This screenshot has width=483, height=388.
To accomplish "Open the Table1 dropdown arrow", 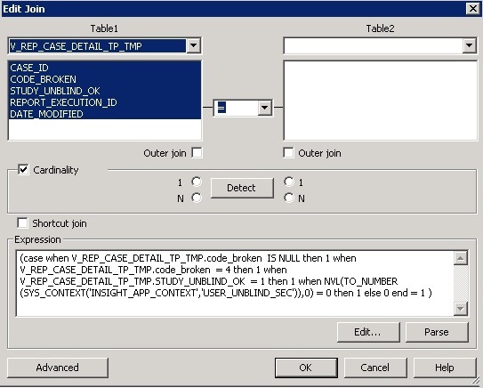I will point(193,45).
